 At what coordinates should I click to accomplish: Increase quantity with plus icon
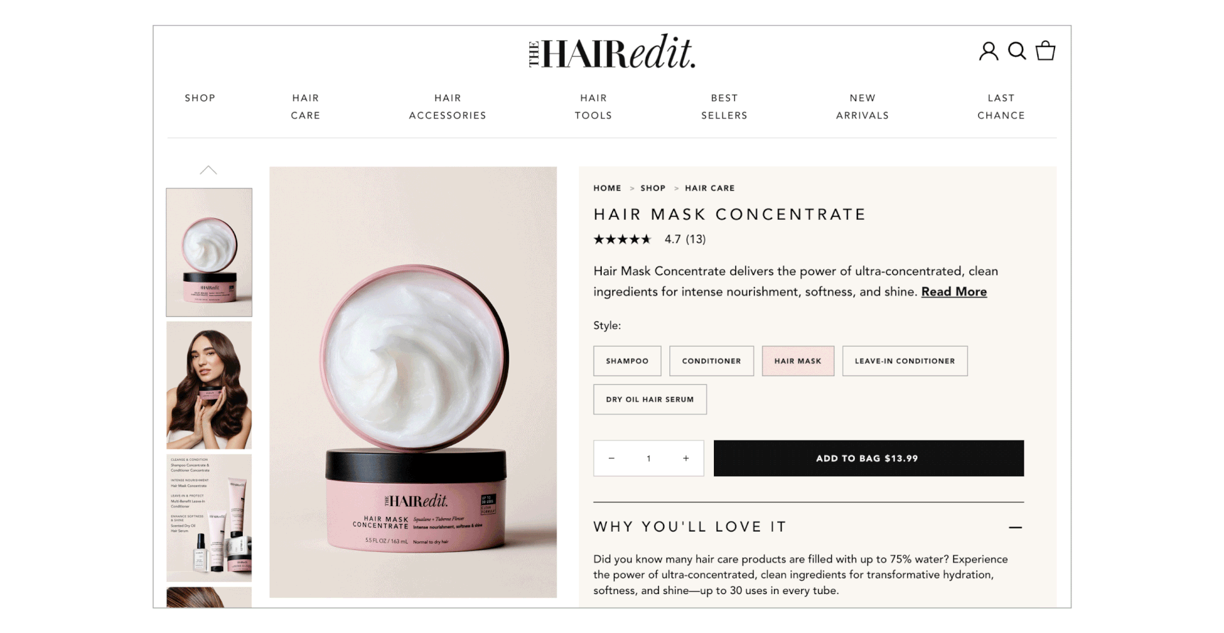(x=686, y=458)
